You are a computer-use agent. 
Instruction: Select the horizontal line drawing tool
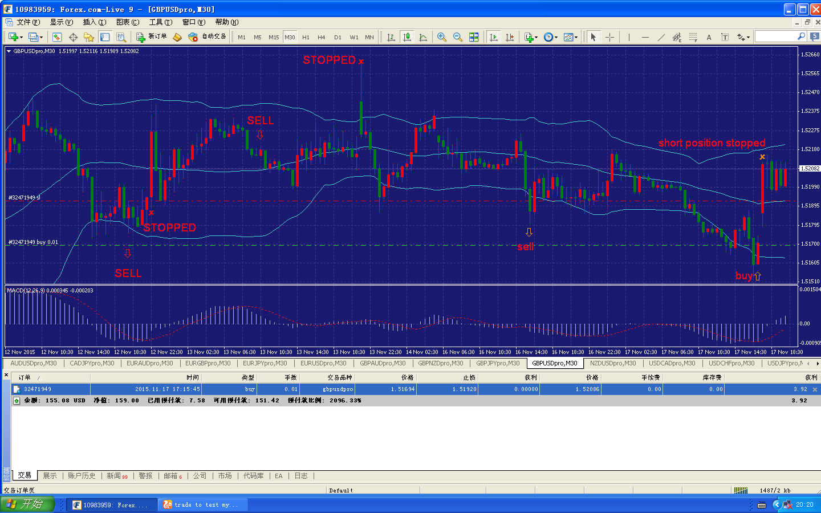pos(645,37)
